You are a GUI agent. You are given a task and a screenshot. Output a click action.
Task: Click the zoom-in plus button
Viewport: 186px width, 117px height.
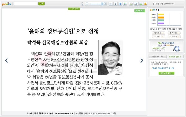pos(105,4)
